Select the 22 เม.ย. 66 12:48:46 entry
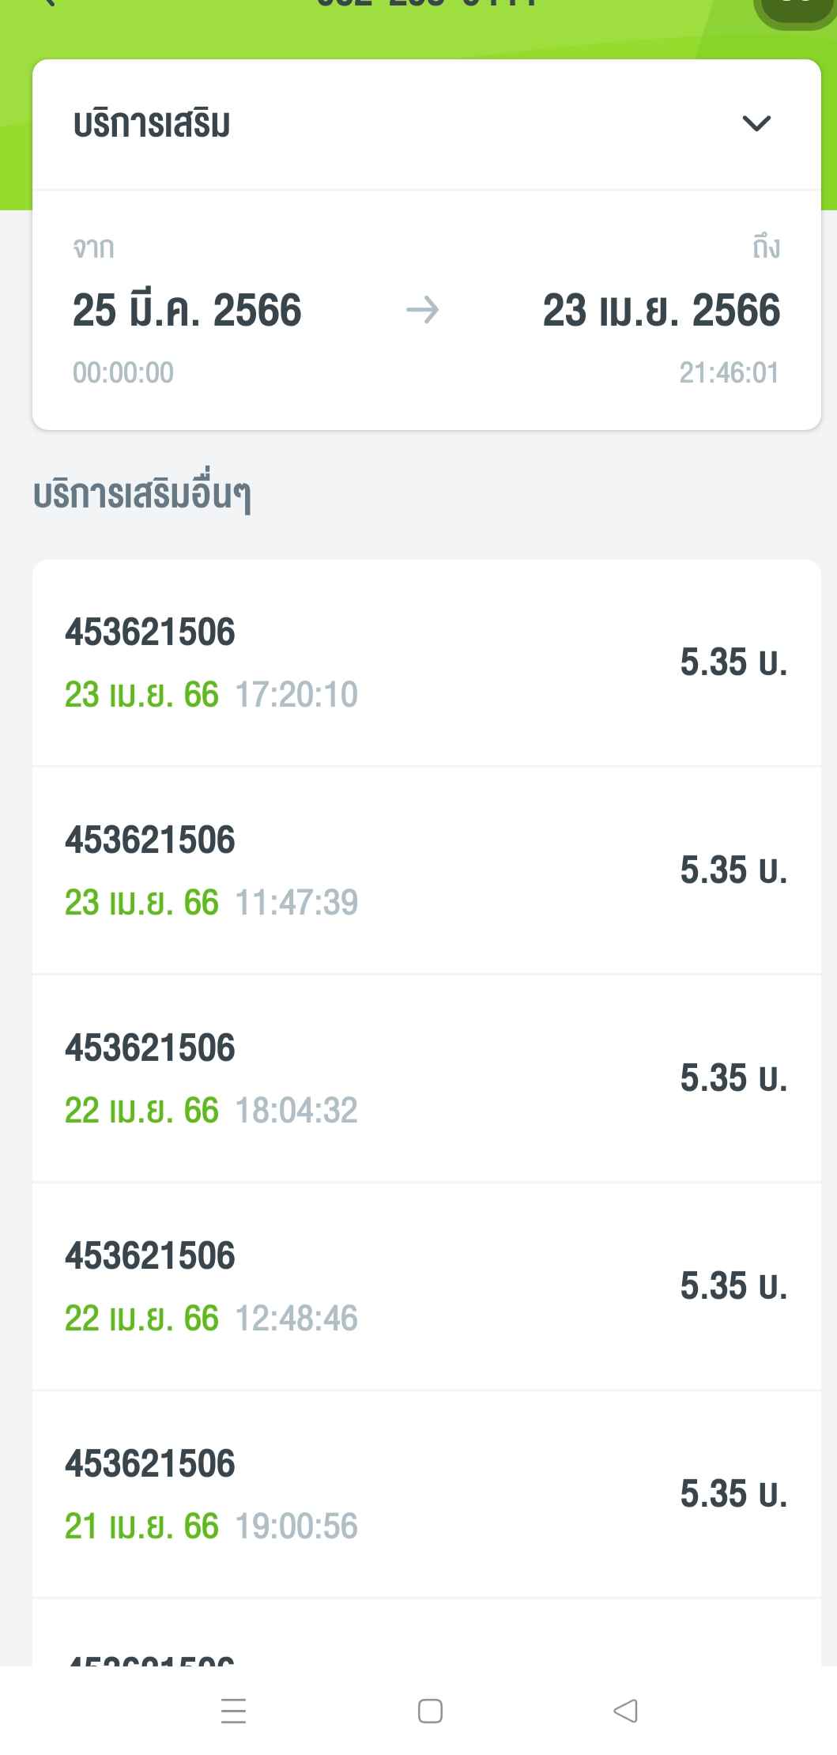The height and width of the screenshot is (1755, 837). coord(426,1286)
